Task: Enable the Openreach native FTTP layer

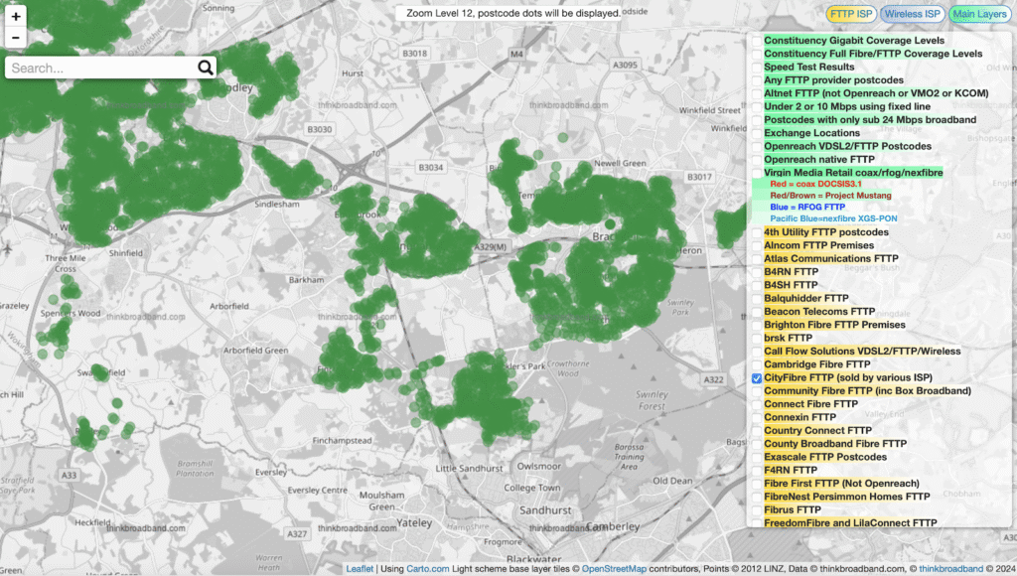Action: point(757,159)
